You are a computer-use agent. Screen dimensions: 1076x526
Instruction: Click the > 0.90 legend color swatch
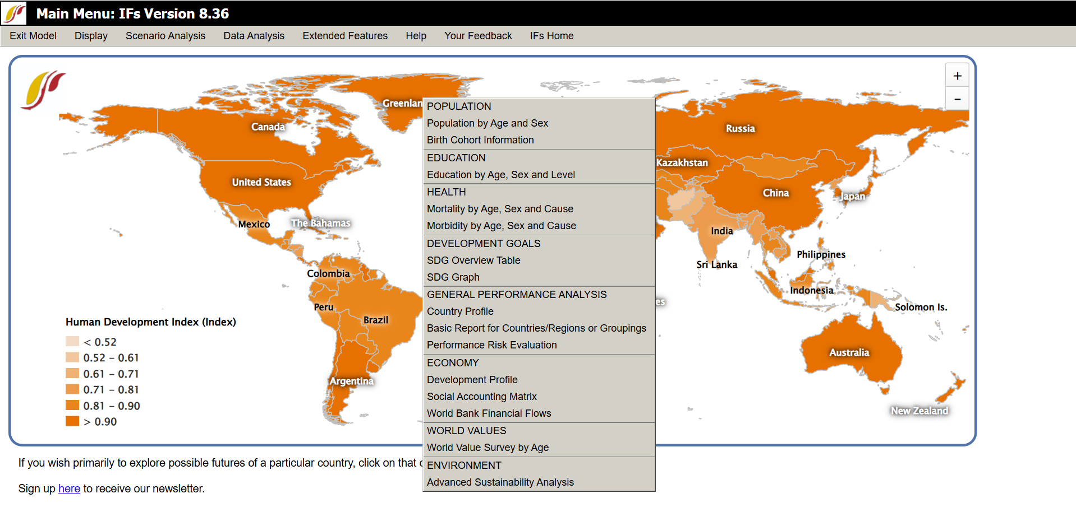pyautogui.click(x=72, y=421)
